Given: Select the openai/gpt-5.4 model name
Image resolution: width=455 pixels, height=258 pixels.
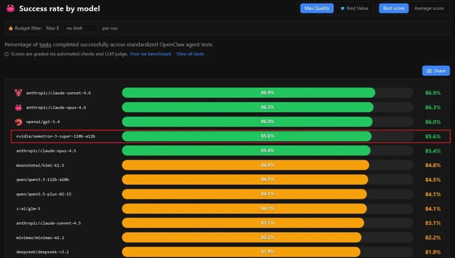Looking at the screenshot, I should [43, 122].
